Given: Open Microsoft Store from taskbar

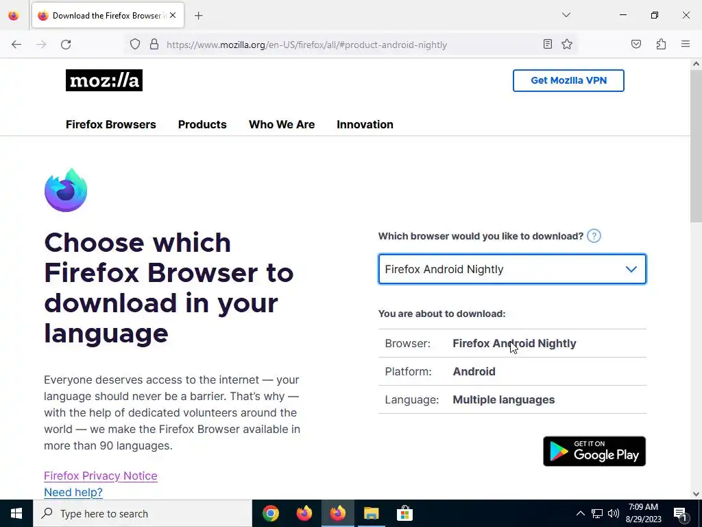Looking at the screenshot, I should (404, 513).
